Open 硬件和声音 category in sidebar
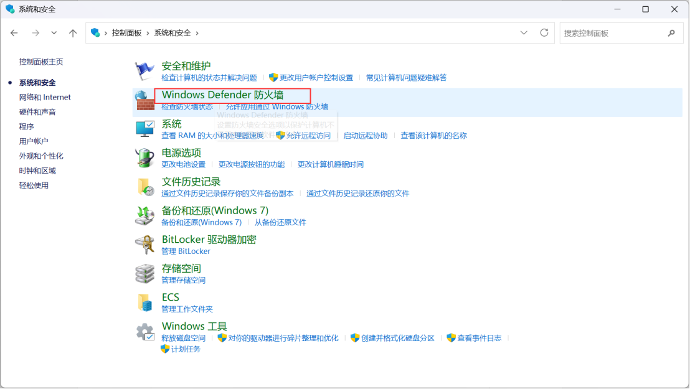 (37, 112)
